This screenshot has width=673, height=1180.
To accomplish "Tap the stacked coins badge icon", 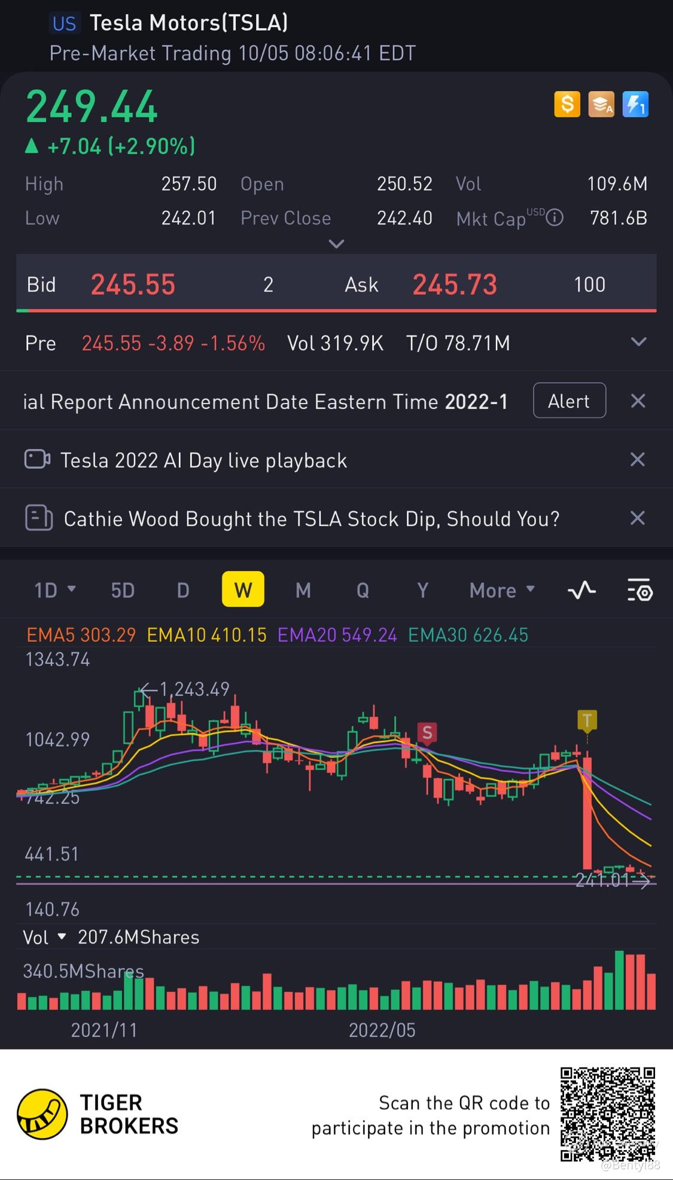I will (601, 104).
